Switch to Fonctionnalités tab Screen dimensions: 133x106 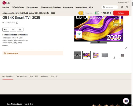click(8, 76)
